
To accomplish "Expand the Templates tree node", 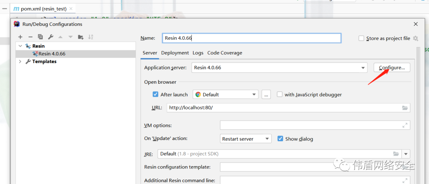I will pos(20,61).
